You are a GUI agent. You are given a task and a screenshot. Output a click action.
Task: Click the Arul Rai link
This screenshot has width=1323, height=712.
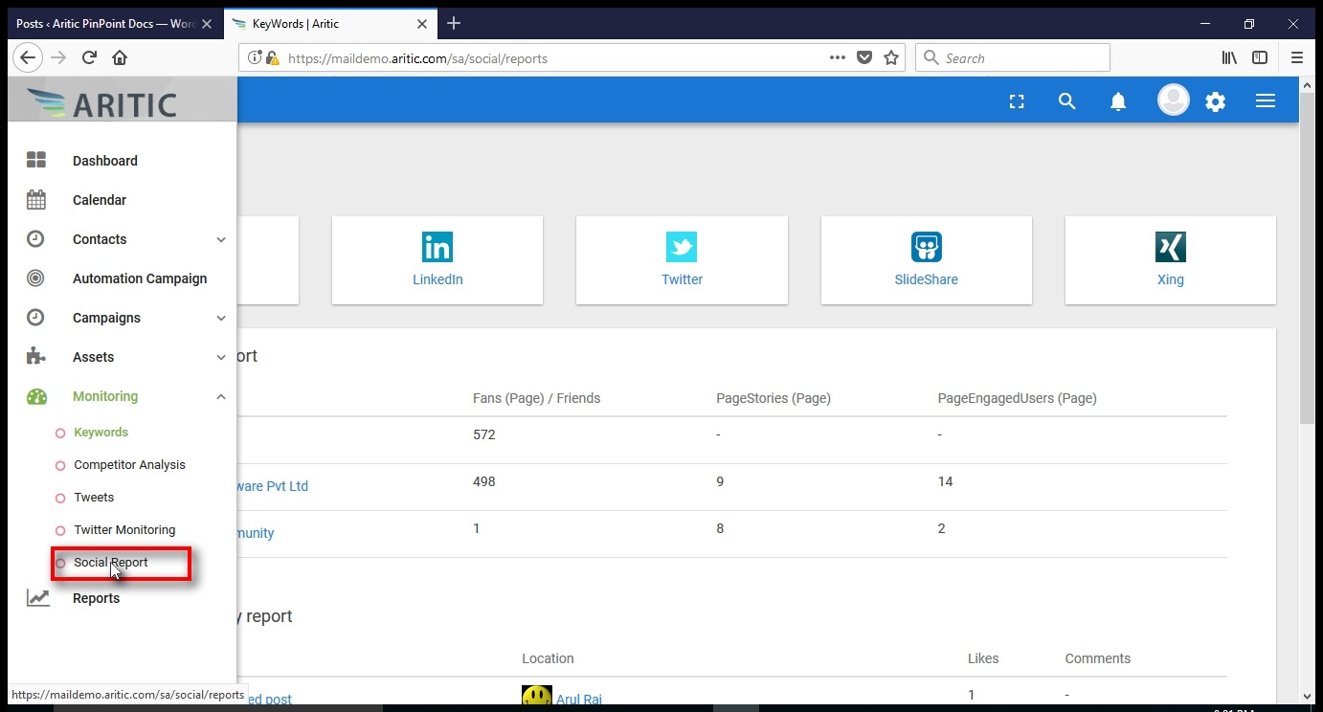click(x=579, y=700)
